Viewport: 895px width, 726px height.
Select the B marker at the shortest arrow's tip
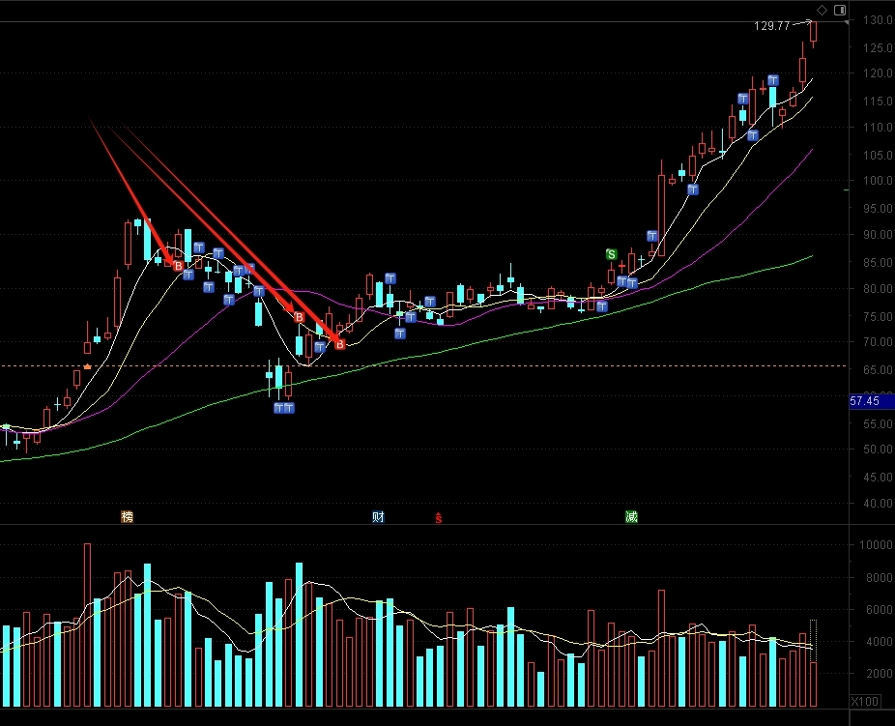(179, 266)
